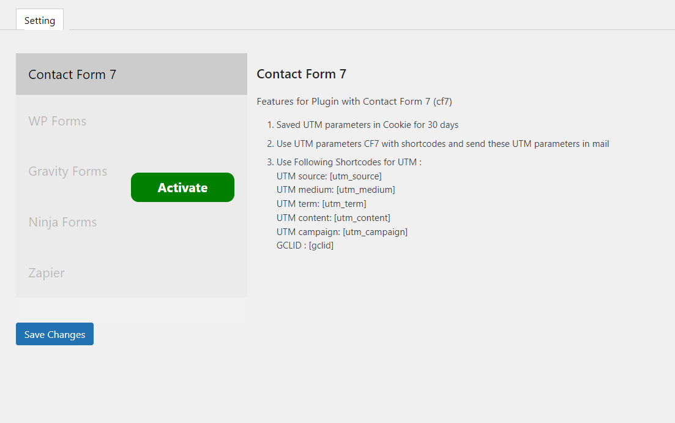Click the Contact Form 7 heading

301,73
